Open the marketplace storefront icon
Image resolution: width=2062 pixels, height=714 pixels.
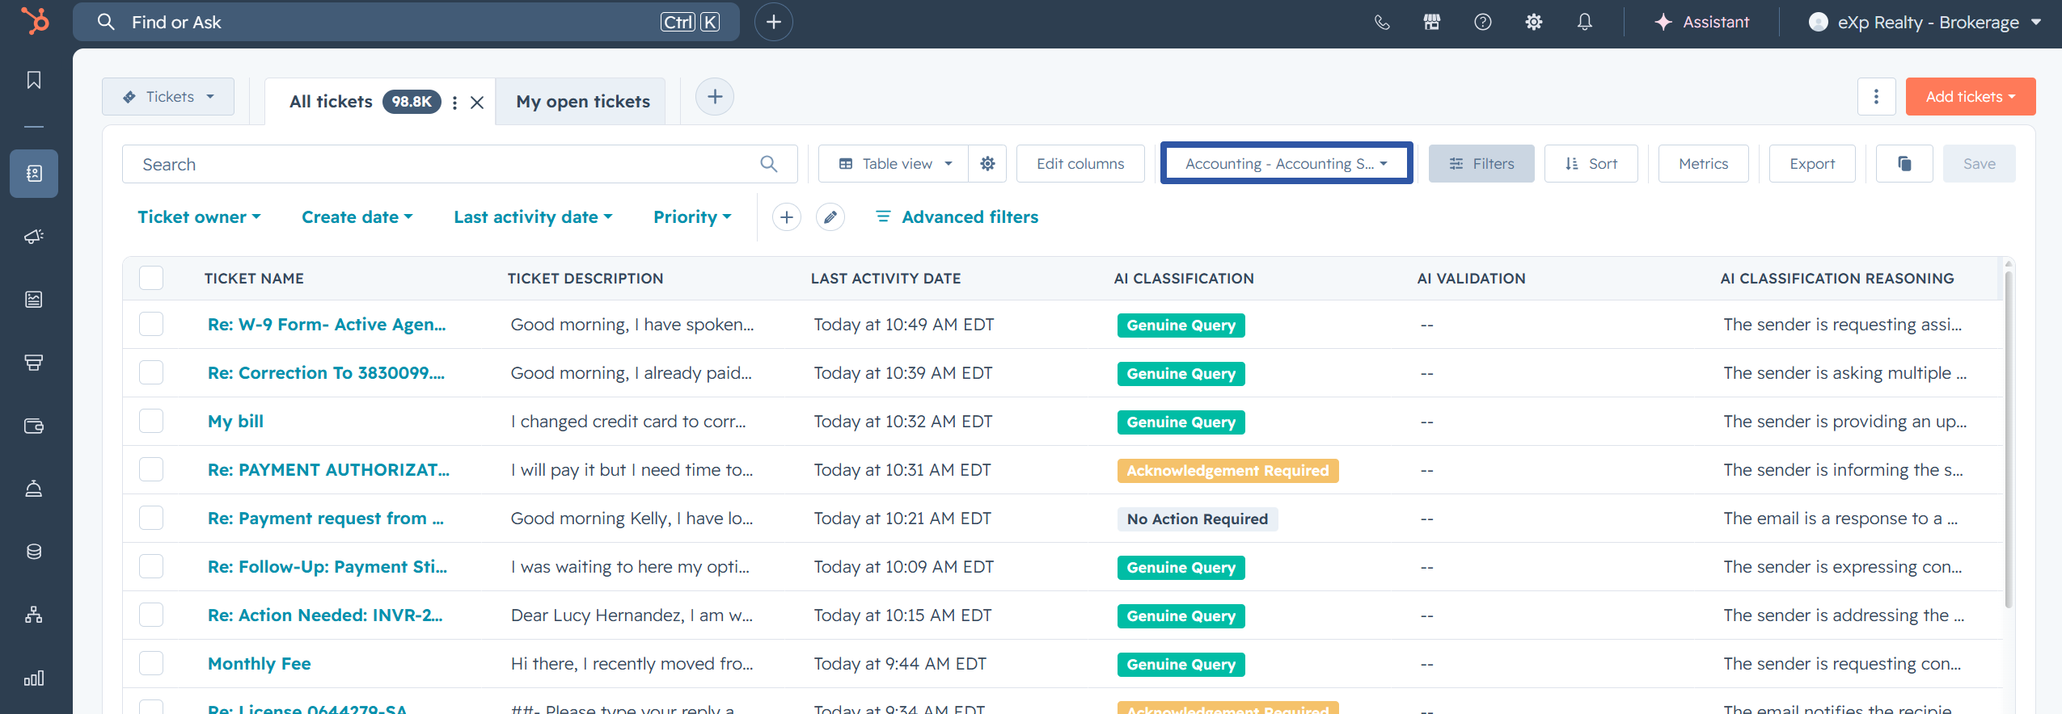coord(1432,22)
